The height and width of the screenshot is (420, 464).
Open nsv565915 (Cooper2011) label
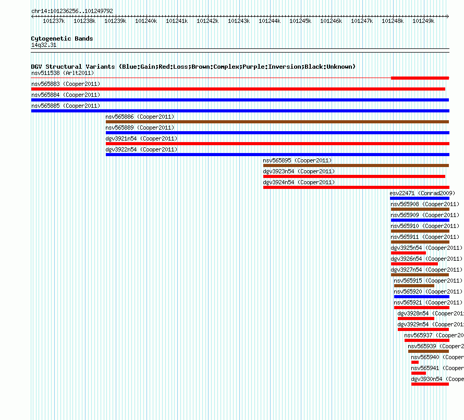click(428, 281)
